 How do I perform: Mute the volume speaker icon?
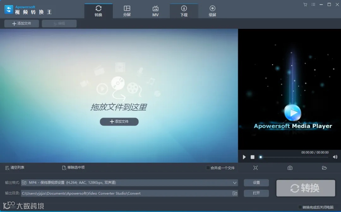pyautogui.click(x=335, y=157)
